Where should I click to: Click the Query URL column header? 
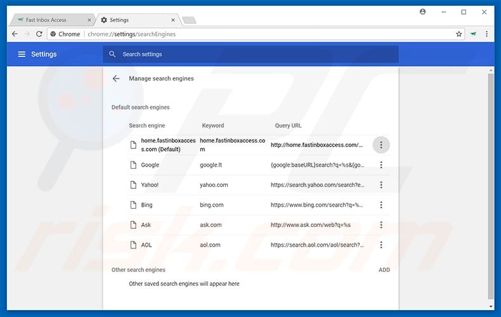click(x=288, y=126)
